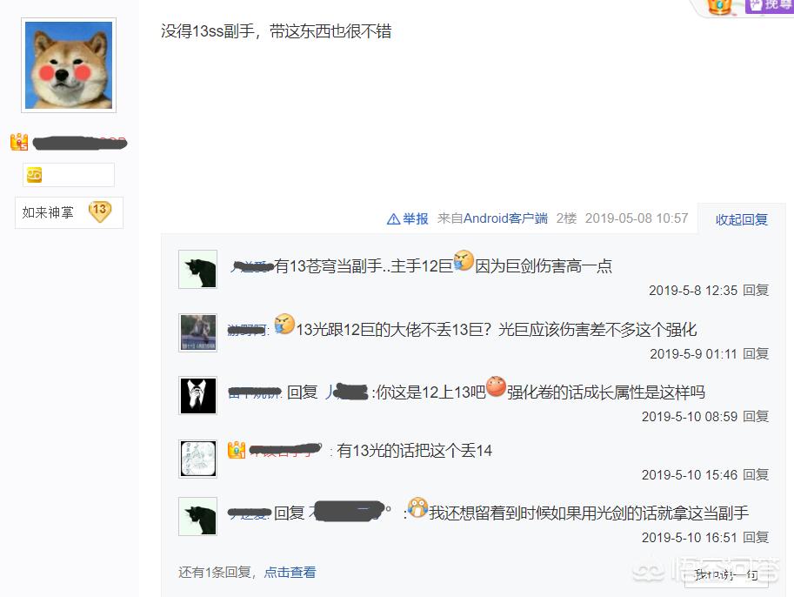Click the crown icon in the fourth reply

(x=237, y=450)
